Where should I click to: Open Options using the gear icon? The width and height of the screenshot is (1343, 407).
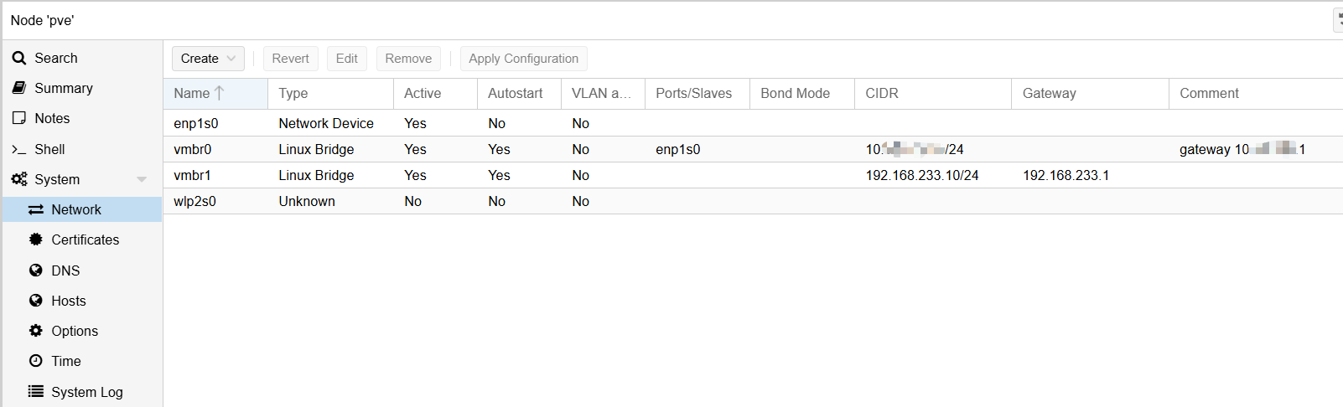coord(35,331)
